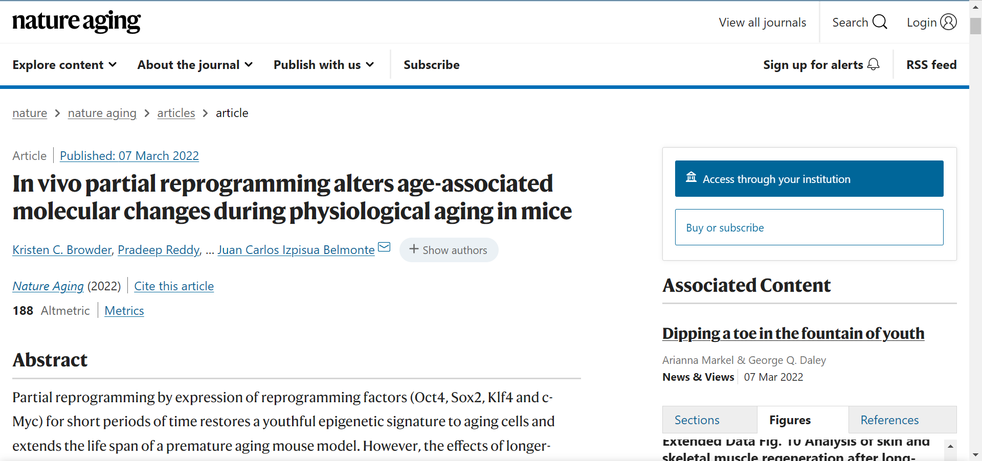
Task: Click the corresponding author envelope icon
Action: click(x=384, y=247)
